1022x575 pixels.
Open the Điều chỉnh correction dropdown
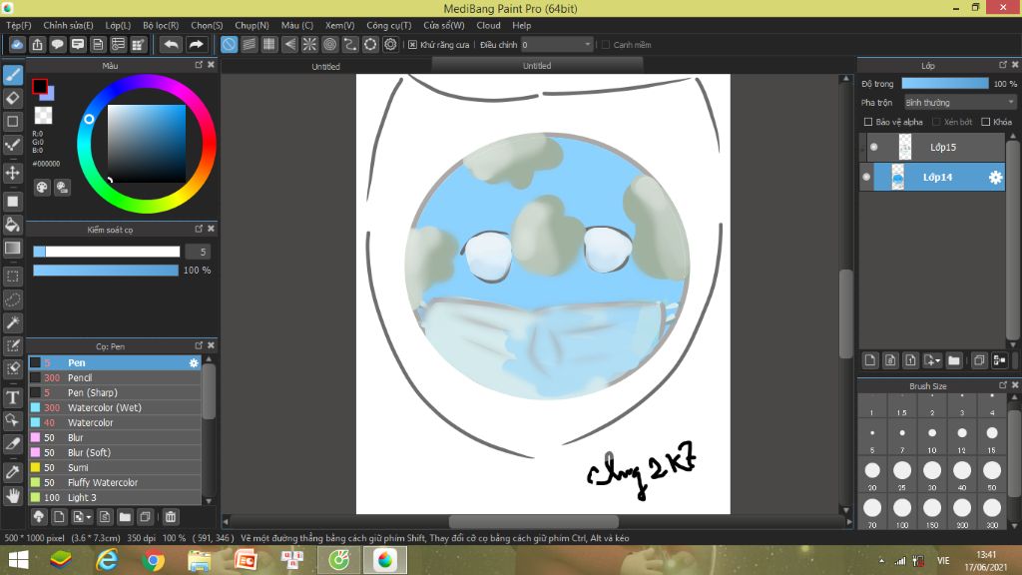557,44
